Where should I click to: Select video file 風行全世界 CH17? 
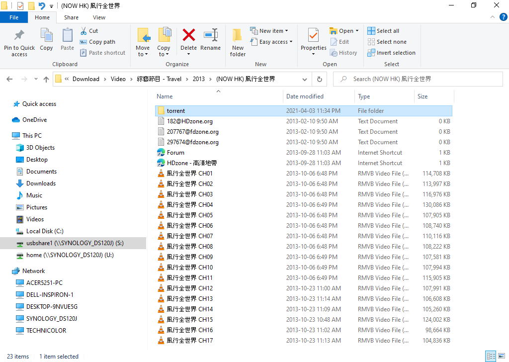304,340
